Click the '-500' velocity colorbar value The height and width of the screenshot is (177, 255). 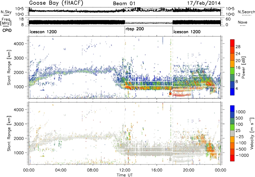click(241, 149)
